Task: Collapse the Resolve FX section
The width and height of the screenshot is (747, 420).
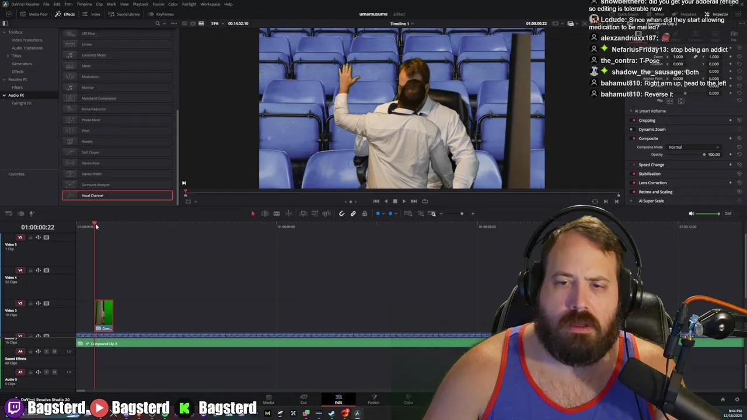Action: pyautogui.click(x=4, y=79)
